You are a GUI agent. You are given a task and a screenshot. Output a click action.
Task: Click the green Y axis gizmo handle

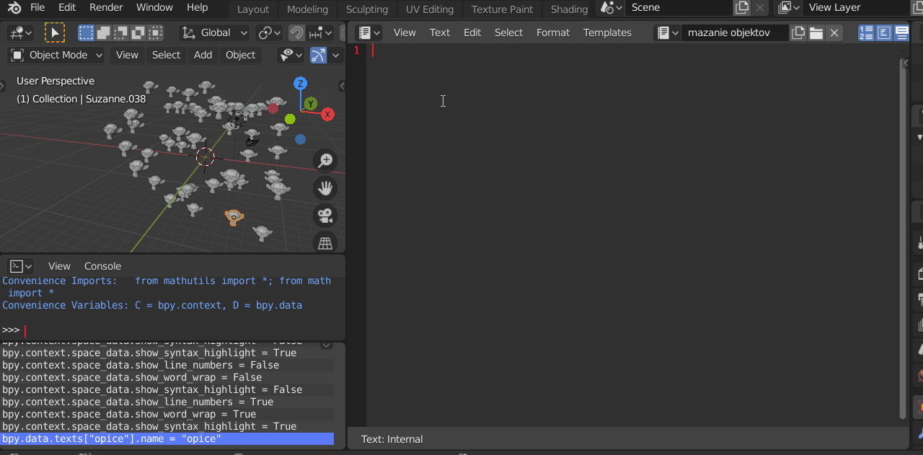310,104
